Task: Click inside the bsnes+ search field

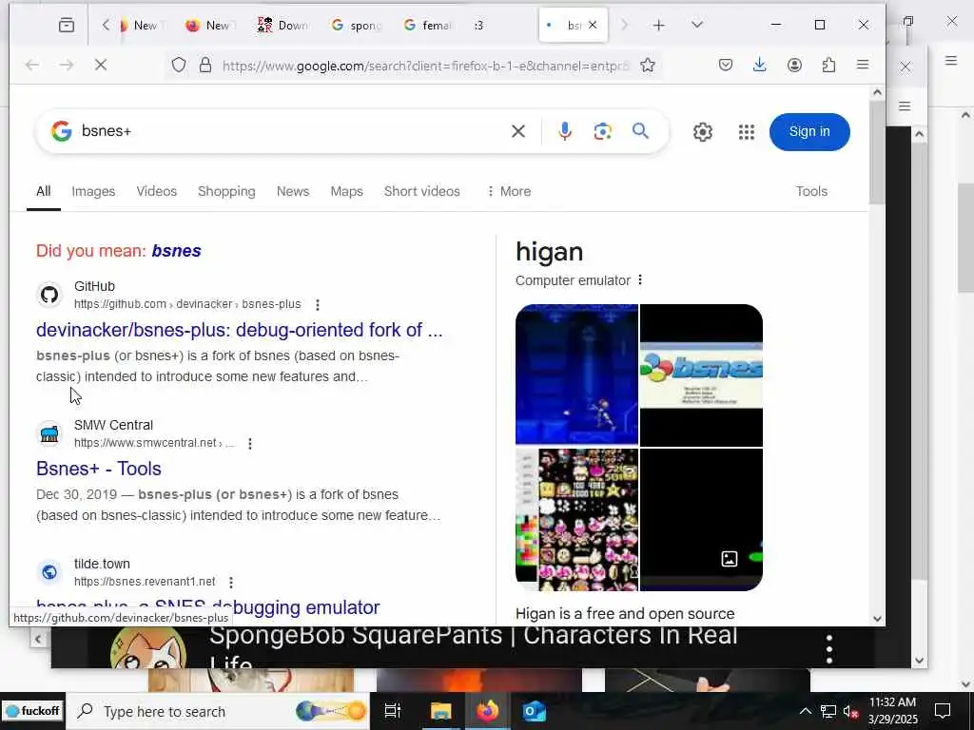Action: [292, 131]
